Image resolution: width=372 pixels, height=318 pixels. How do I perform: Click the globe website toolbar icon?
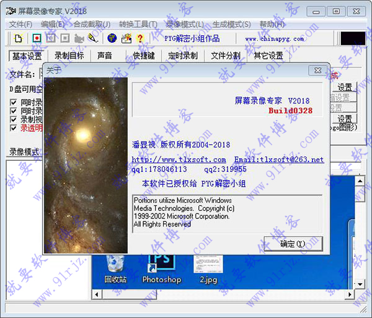112,38
